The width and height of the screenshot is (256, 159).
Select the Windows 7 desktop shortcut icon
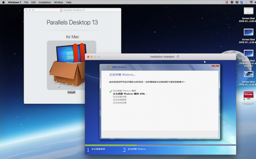(x=248, y=95)
